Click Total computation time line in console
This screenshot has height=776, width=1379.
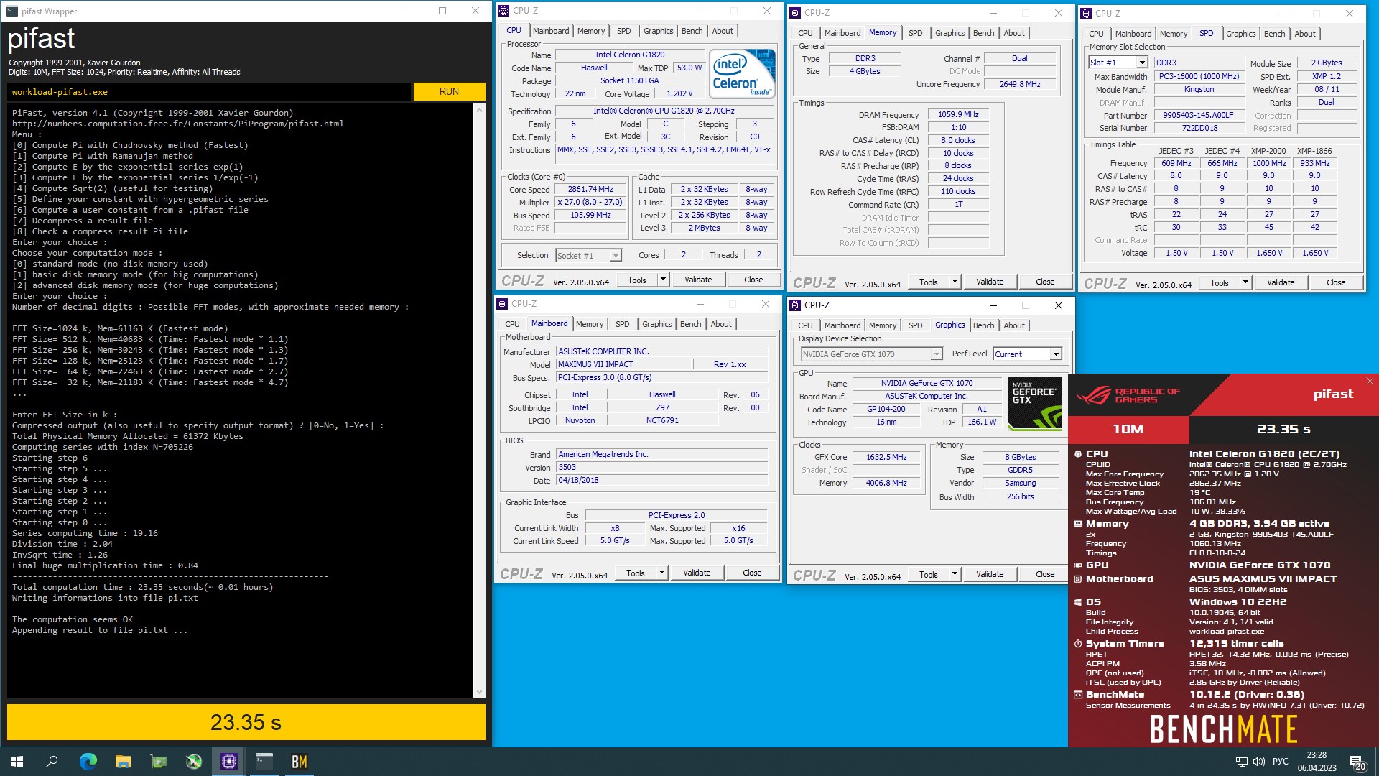(142, 588)
